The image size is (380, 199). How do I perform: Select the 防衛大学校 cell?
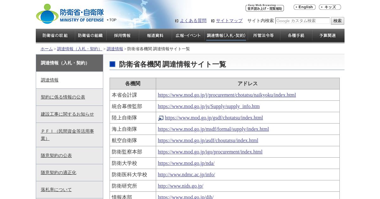133,163
